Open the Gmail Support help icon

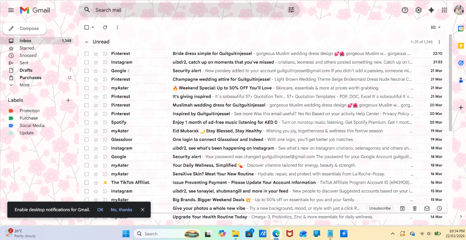tap(405, 10)
